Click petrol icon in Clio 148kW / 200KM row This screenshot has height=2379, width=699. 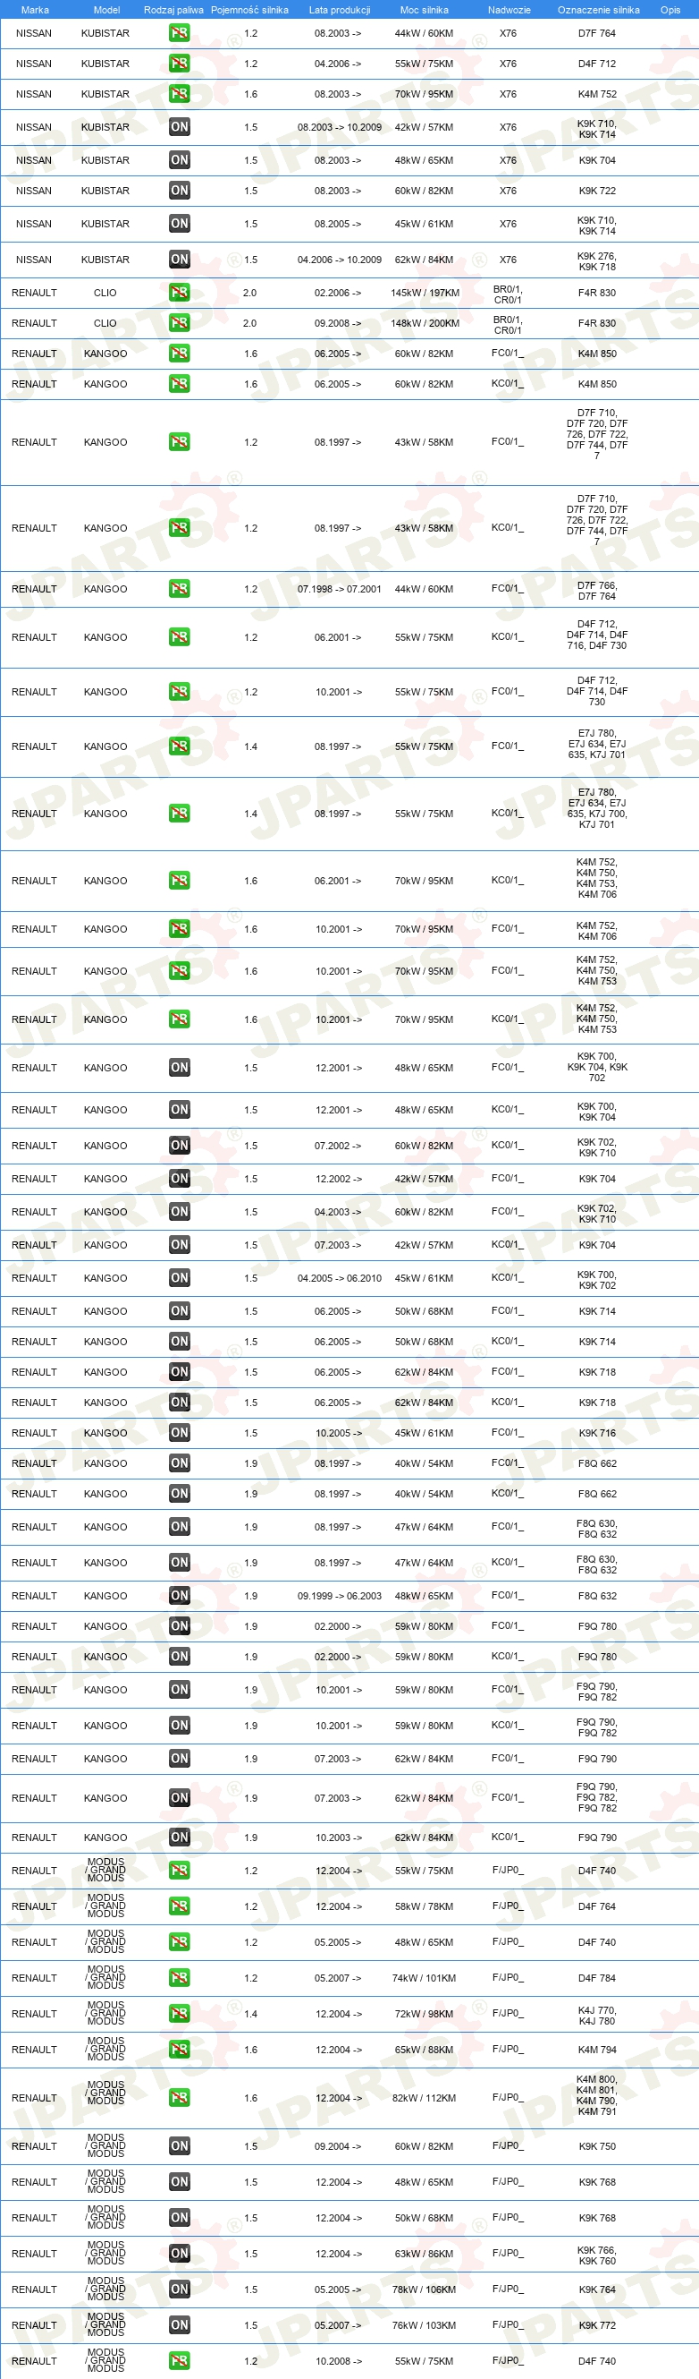179,323
